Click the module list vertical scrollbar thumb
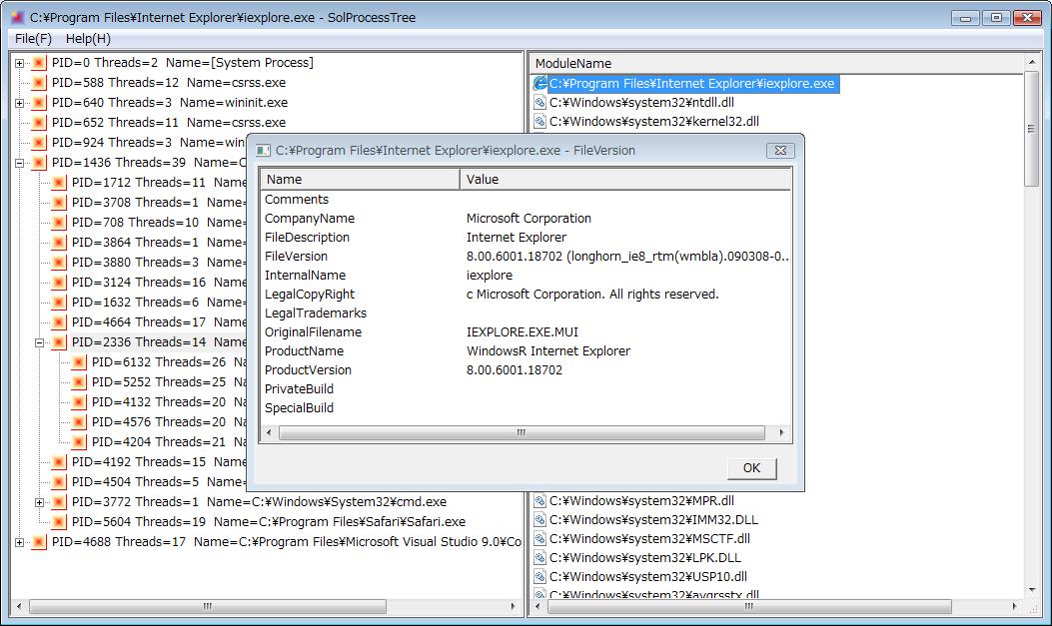 1031,129
